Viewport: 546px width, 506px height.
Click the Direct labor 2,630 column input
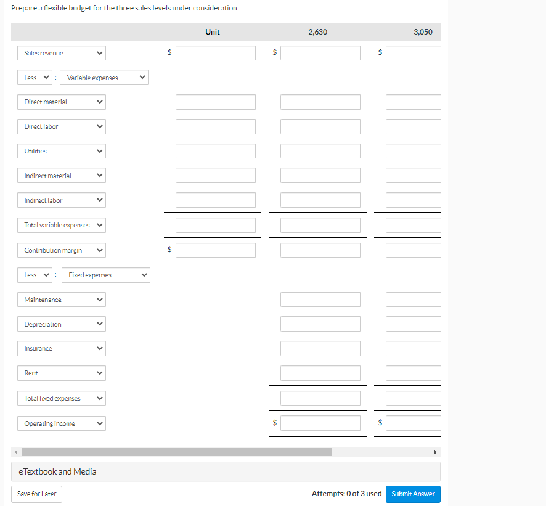(320, 127)
